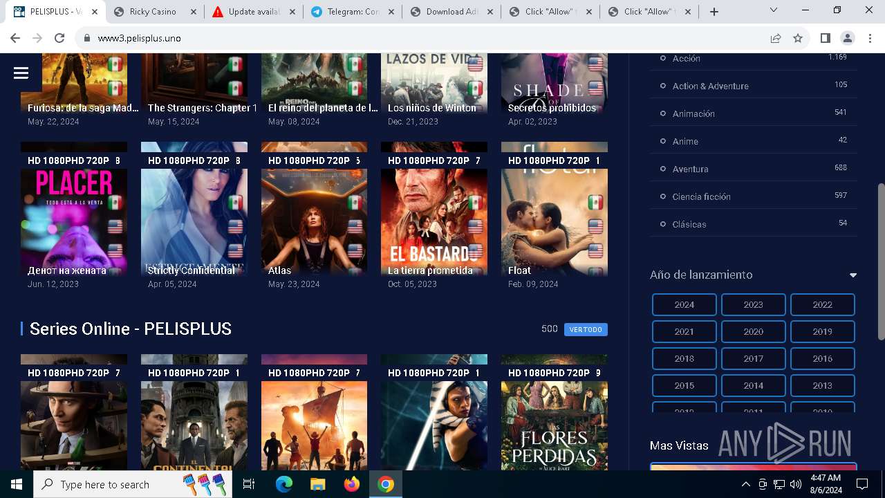The width and height of the screenshot is (885, 498).
Task: Open the Ciencia ficción genre
Action: point(701,196)
